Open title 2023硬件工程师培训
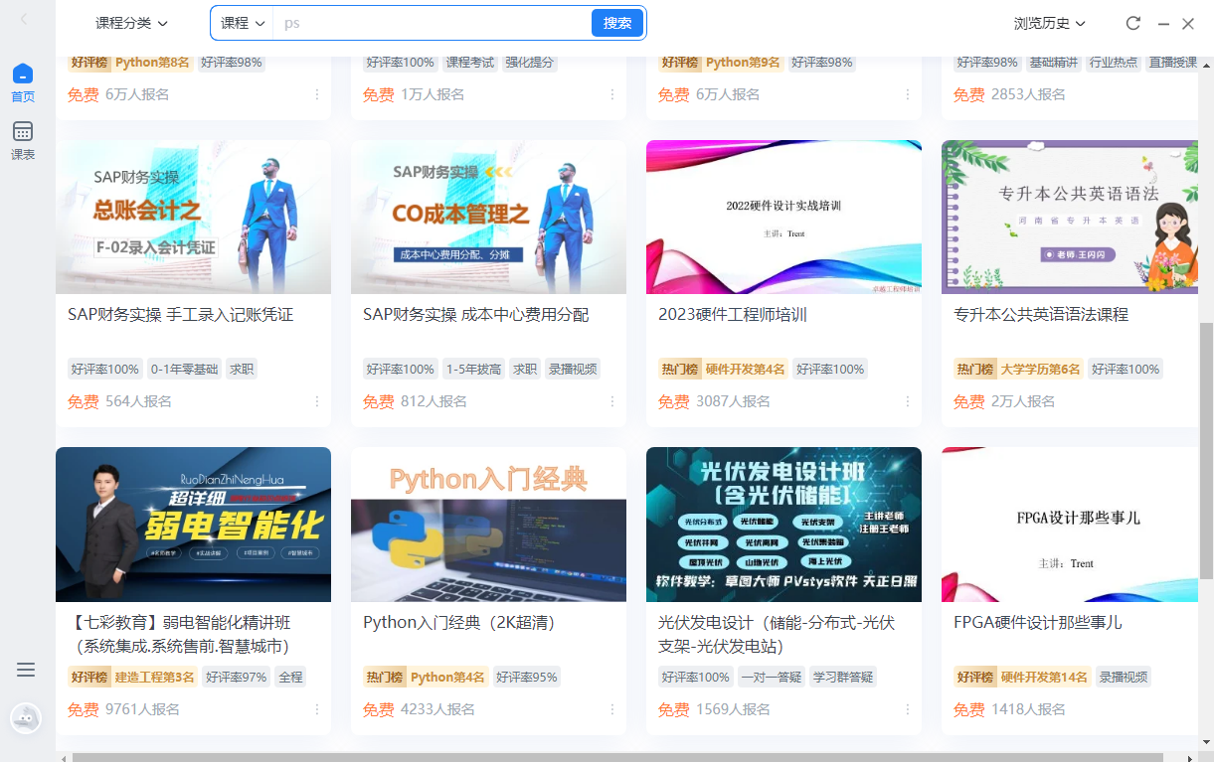The height and width of the screenshot is (762, 1214). tap(733, 315)
